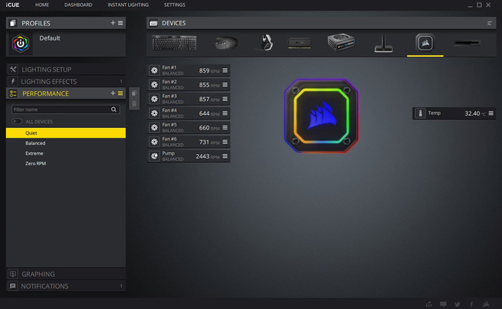Click the Fan #5 fan icon
The height and width of the screenshot is (309, 502).
[154, 127]
